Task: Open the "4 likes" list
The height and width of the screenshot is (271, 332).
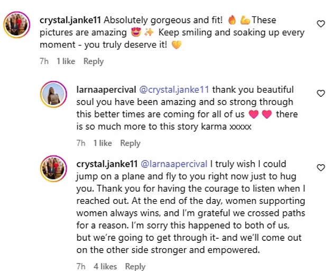Action: click(105, 266)
